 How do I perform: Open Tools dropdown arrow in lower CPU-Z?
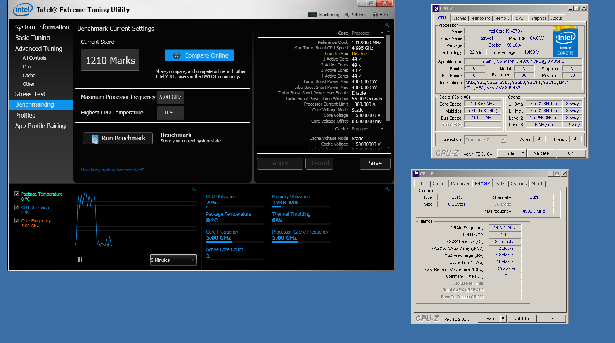click(503, 319)
